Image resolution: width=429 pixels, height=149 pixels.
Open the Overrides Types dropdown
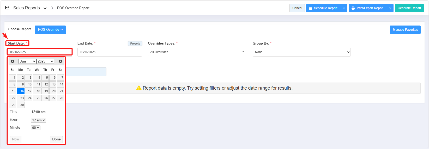[197, 52]
